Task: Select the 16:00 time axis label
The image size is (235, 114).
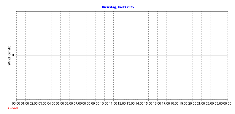Action: 157,103
